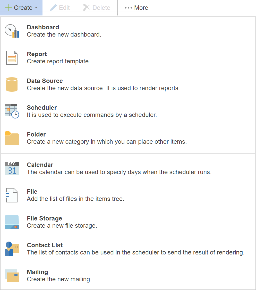Select Mailing from the menu
This screenshot has height=290, width=256.
coord(37,272)
